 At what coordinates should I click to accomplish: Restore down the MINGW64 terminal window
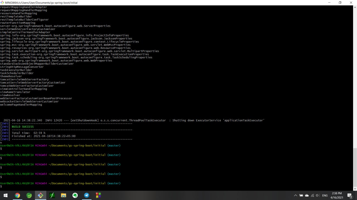click(x=340, y=2)
